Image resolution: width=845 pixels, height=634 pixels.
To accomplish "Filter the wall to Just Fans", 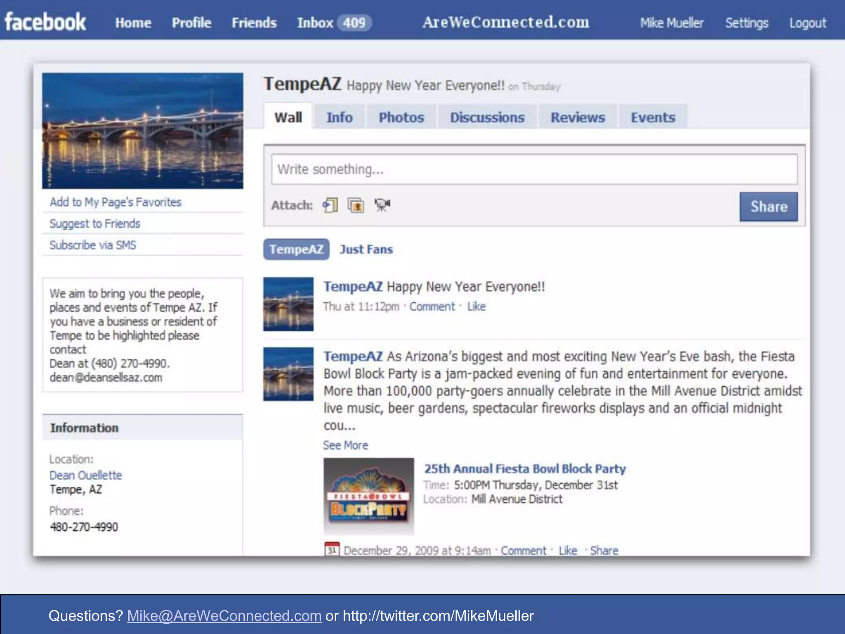I will 366,249.
